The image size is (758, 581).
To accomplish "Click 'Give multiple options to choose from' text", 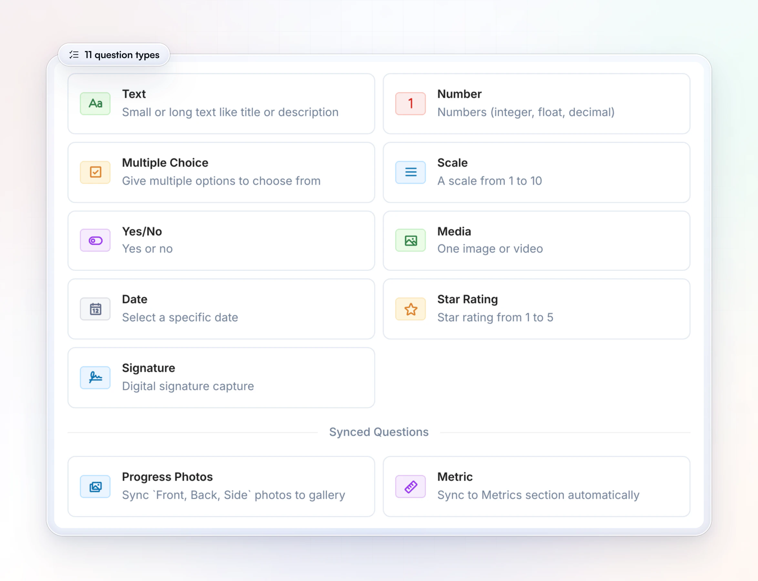I will [x=221, y=181].
